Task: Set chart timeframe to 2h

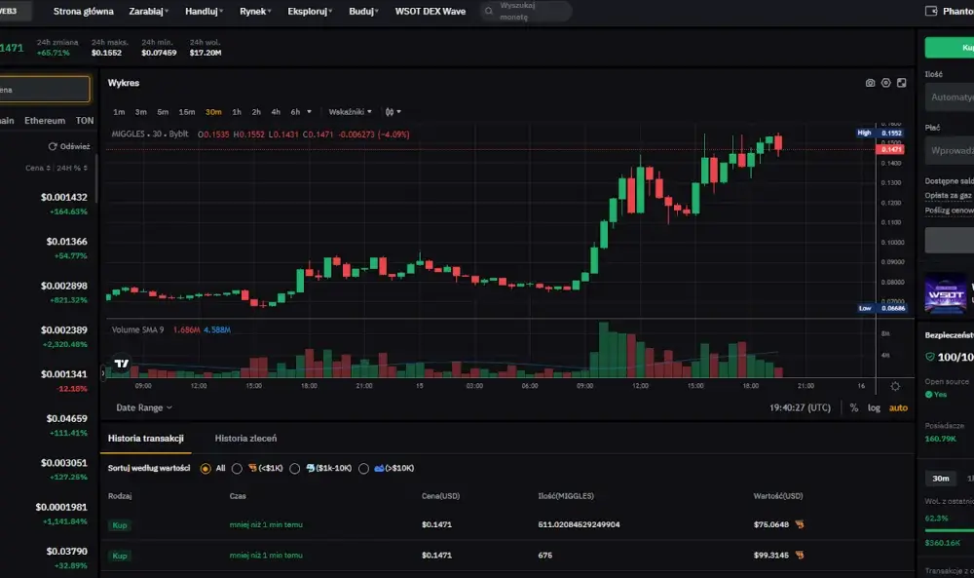Action: tap(256, 112)
